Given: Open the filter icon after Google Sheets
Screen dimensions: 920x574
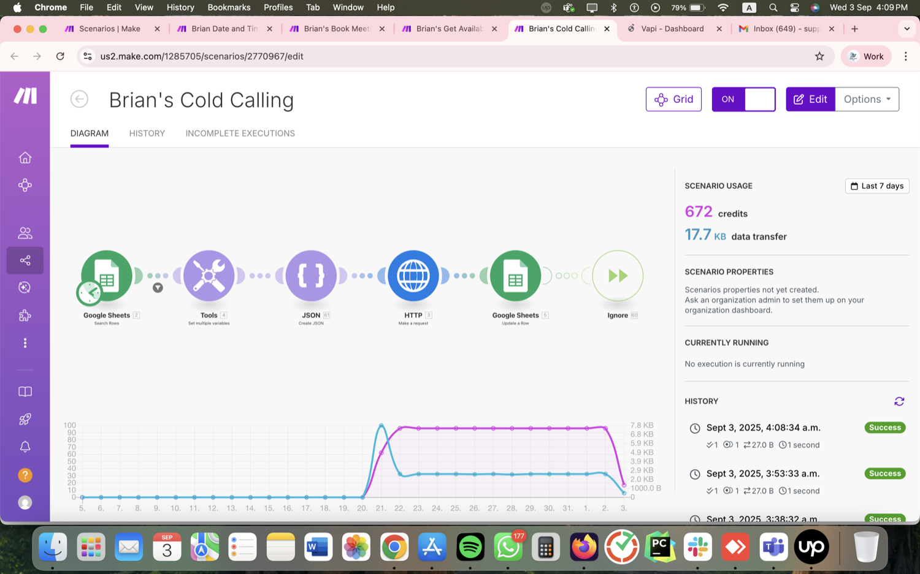Looking at the screenshot, I should pyautogui.click(x=158, y=288).
